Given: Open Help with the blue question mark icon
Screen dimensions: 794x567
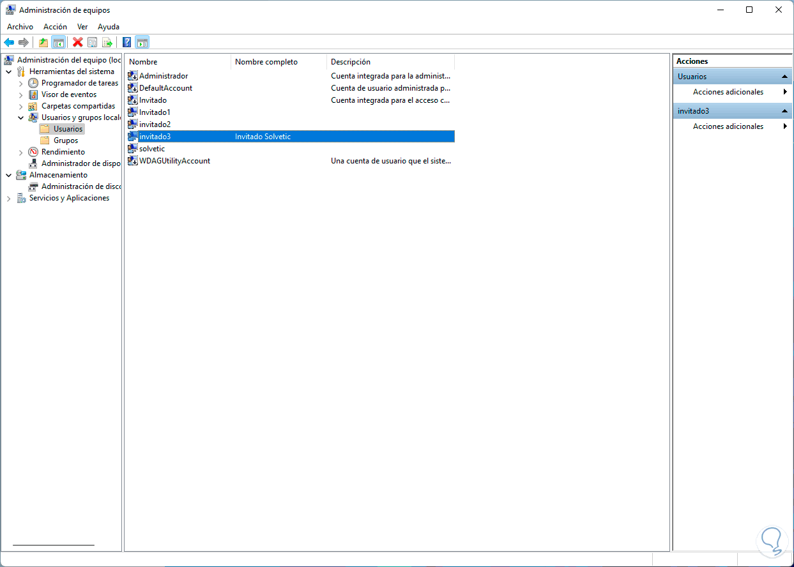Looking at the screenshot, I should tap(126, 43).
